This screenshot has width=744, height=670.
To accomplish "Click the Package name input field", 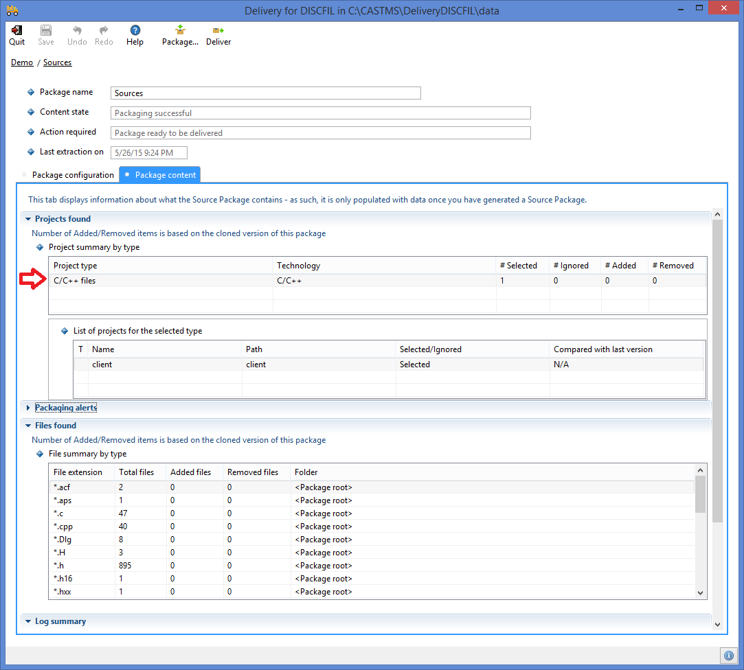I will [265, 93].
